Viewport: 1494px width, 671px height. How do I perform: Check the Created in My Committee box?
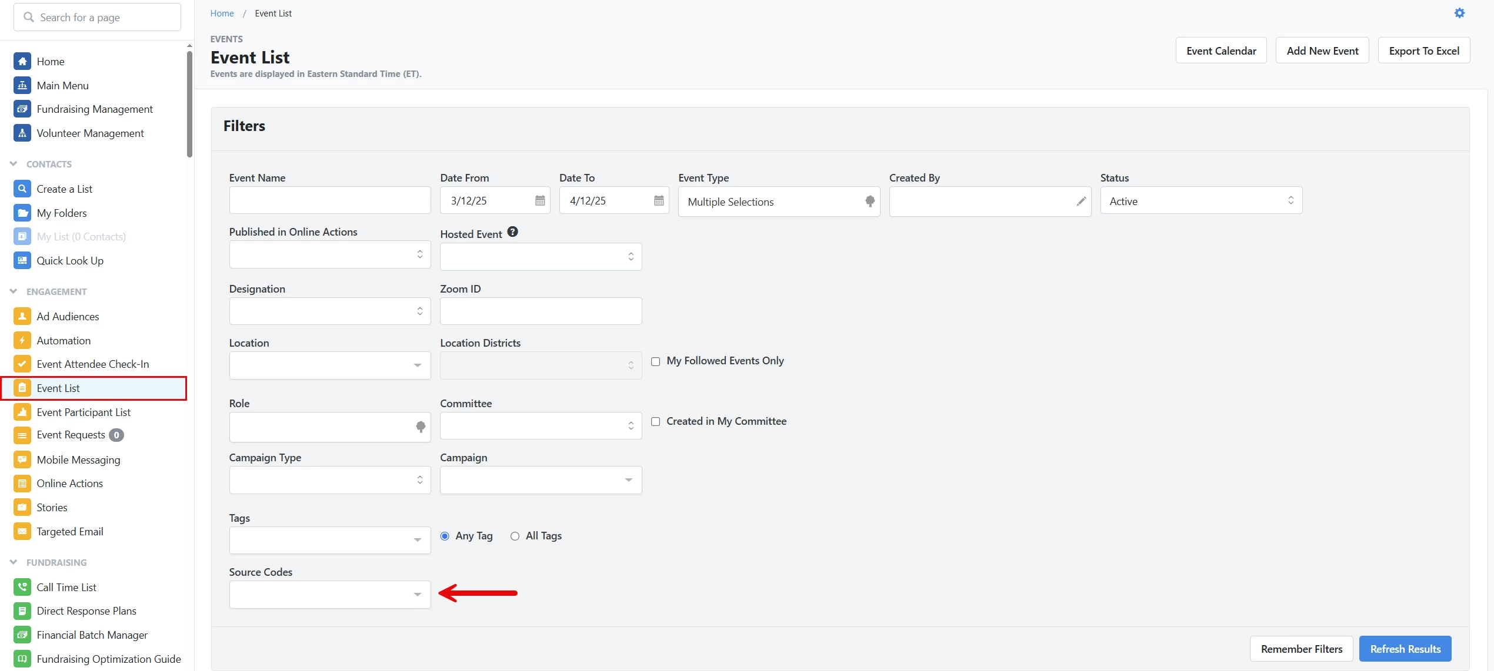(x=655, y=422)
